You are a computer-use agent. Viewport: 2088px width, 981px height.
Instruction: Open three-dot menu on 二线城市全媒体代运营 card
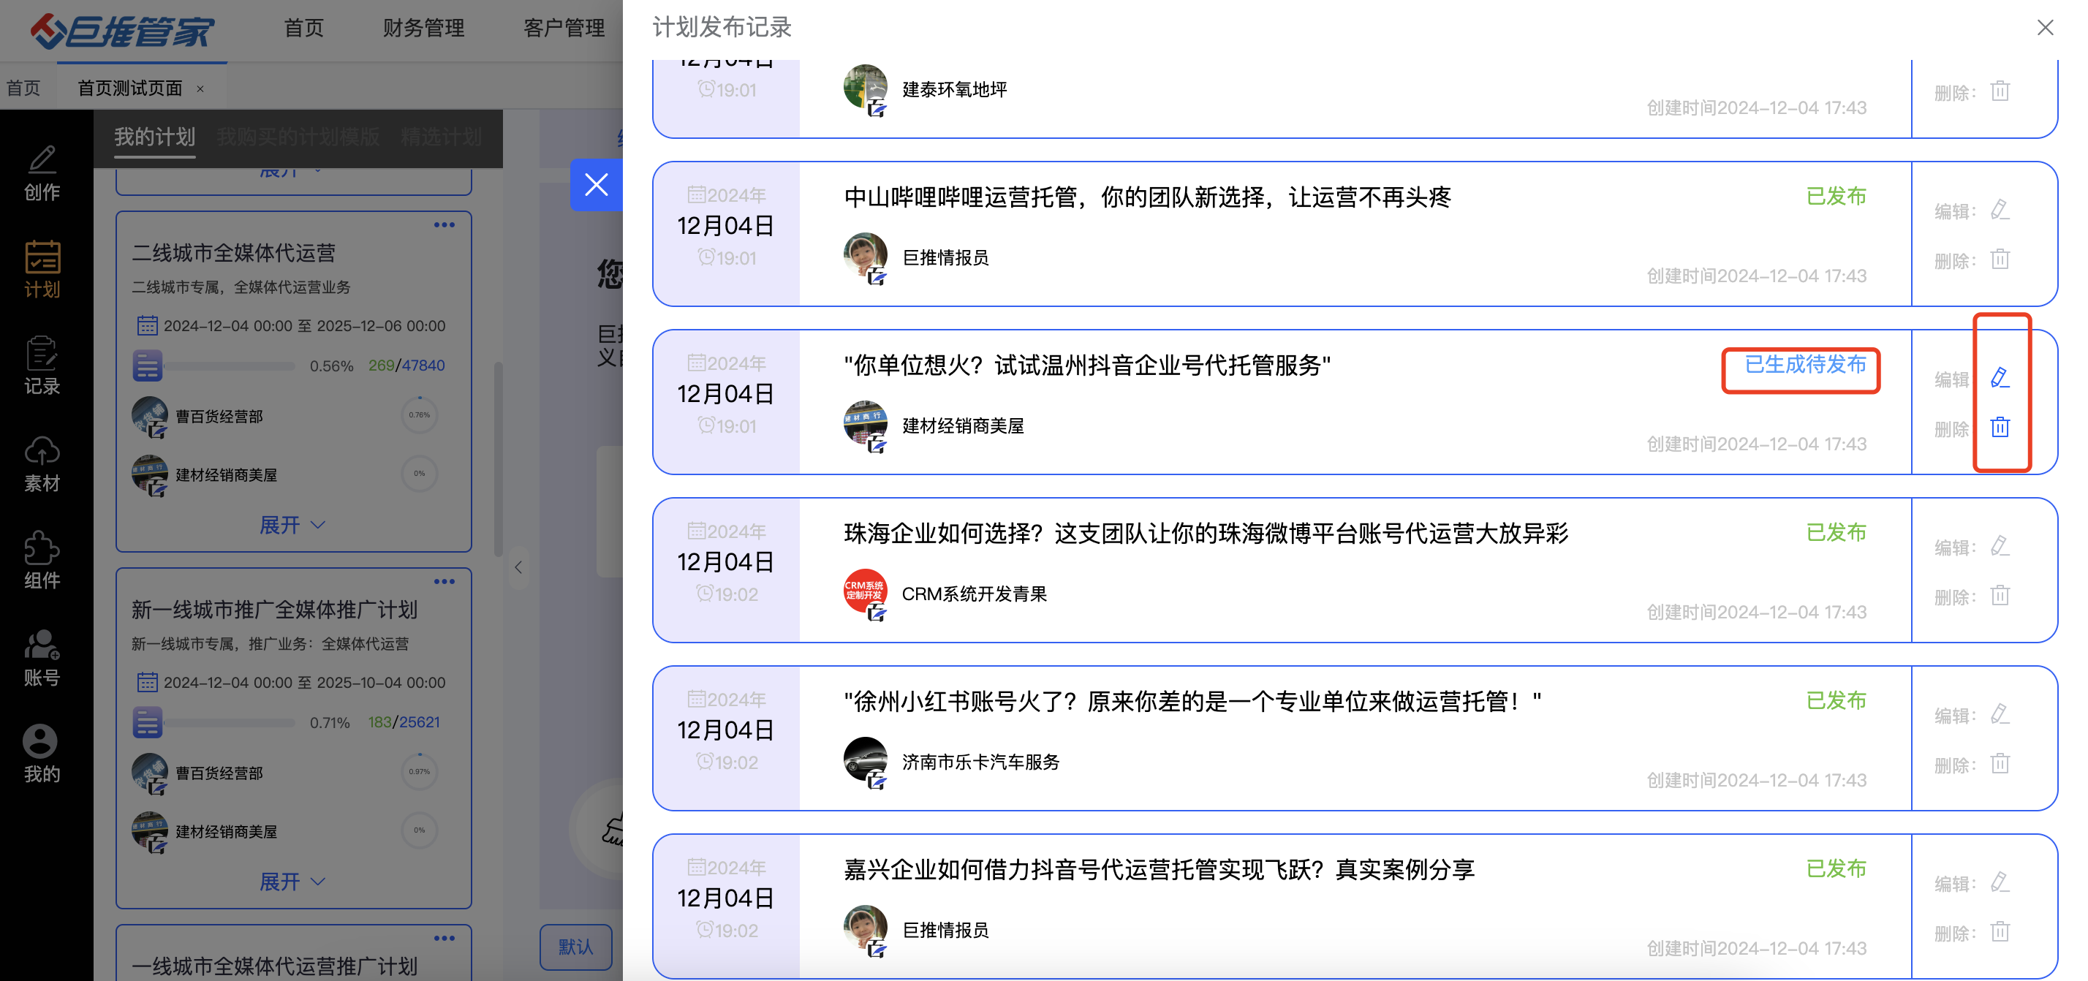[x=445, y=225]
